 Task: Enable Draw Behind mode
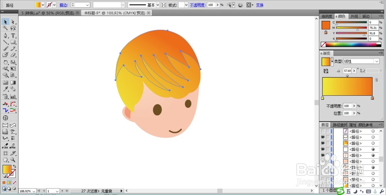9,188
